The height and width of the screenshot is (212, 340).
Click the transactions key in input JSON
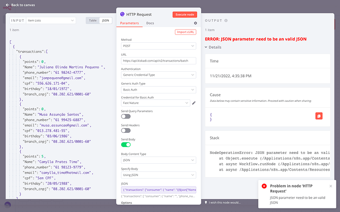[30, 52]
